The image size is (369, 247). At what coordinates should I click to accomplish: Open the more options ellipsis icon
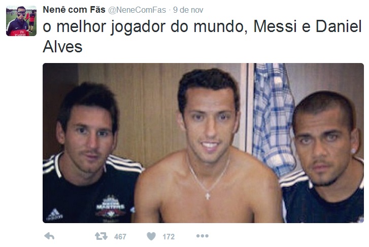point(203,236)
